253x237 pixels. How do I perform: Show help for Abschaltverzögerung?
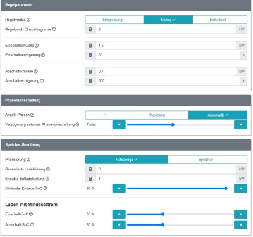(42, 81)
